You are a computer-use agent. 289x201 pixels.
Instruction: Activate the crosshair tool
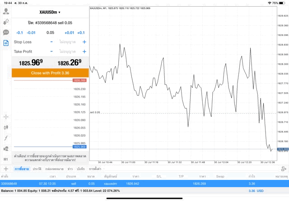click(x=6, y=117)
